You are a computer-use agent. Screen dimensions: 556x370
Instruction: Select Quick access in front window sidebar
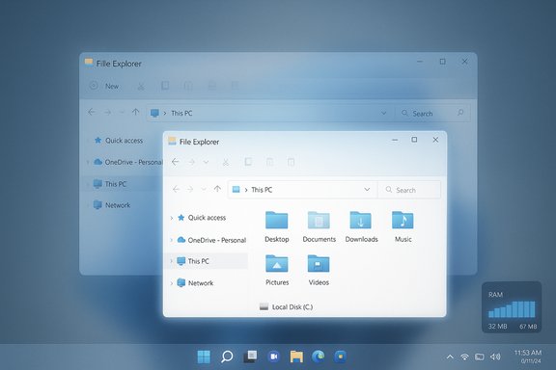pos(202,218)
